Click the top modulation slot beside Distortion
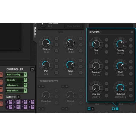Viewport: 136px width, 136px height. (x=57, y=91)
